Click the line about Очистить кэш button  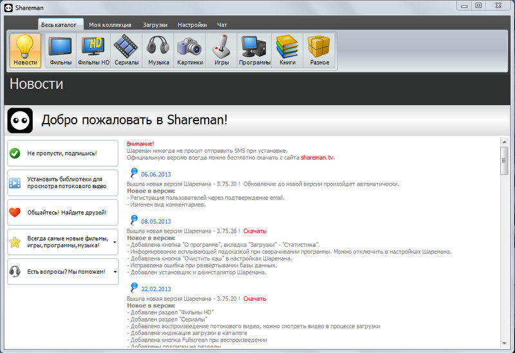point(210,259)
